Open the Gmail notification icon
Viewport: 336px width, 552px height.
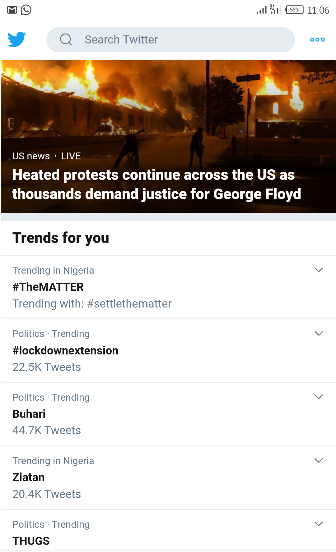pos(12,10)
